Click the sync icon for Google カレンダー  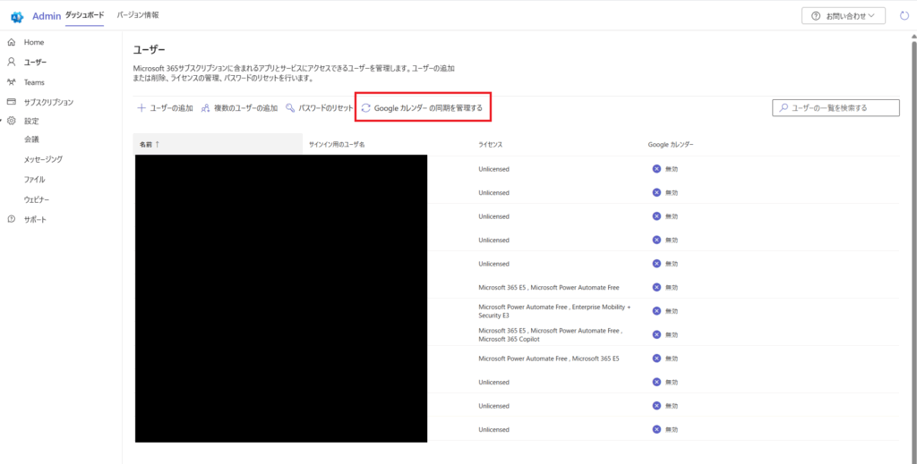(x=366, y=108)
